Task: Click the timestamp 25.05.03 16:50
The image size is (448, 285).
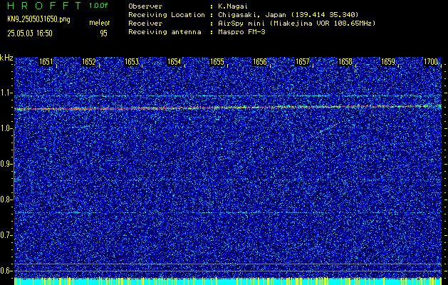Action: pos(30,33)
